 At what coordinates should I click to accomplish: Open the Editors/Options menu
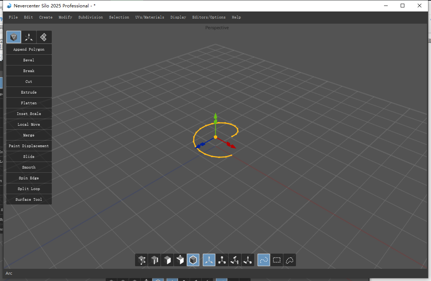tap(209, 17)
